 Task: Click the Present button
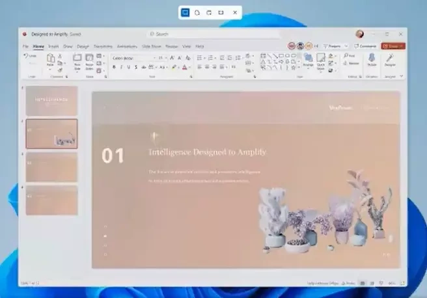pyautogui.click(x=332, y=46)
